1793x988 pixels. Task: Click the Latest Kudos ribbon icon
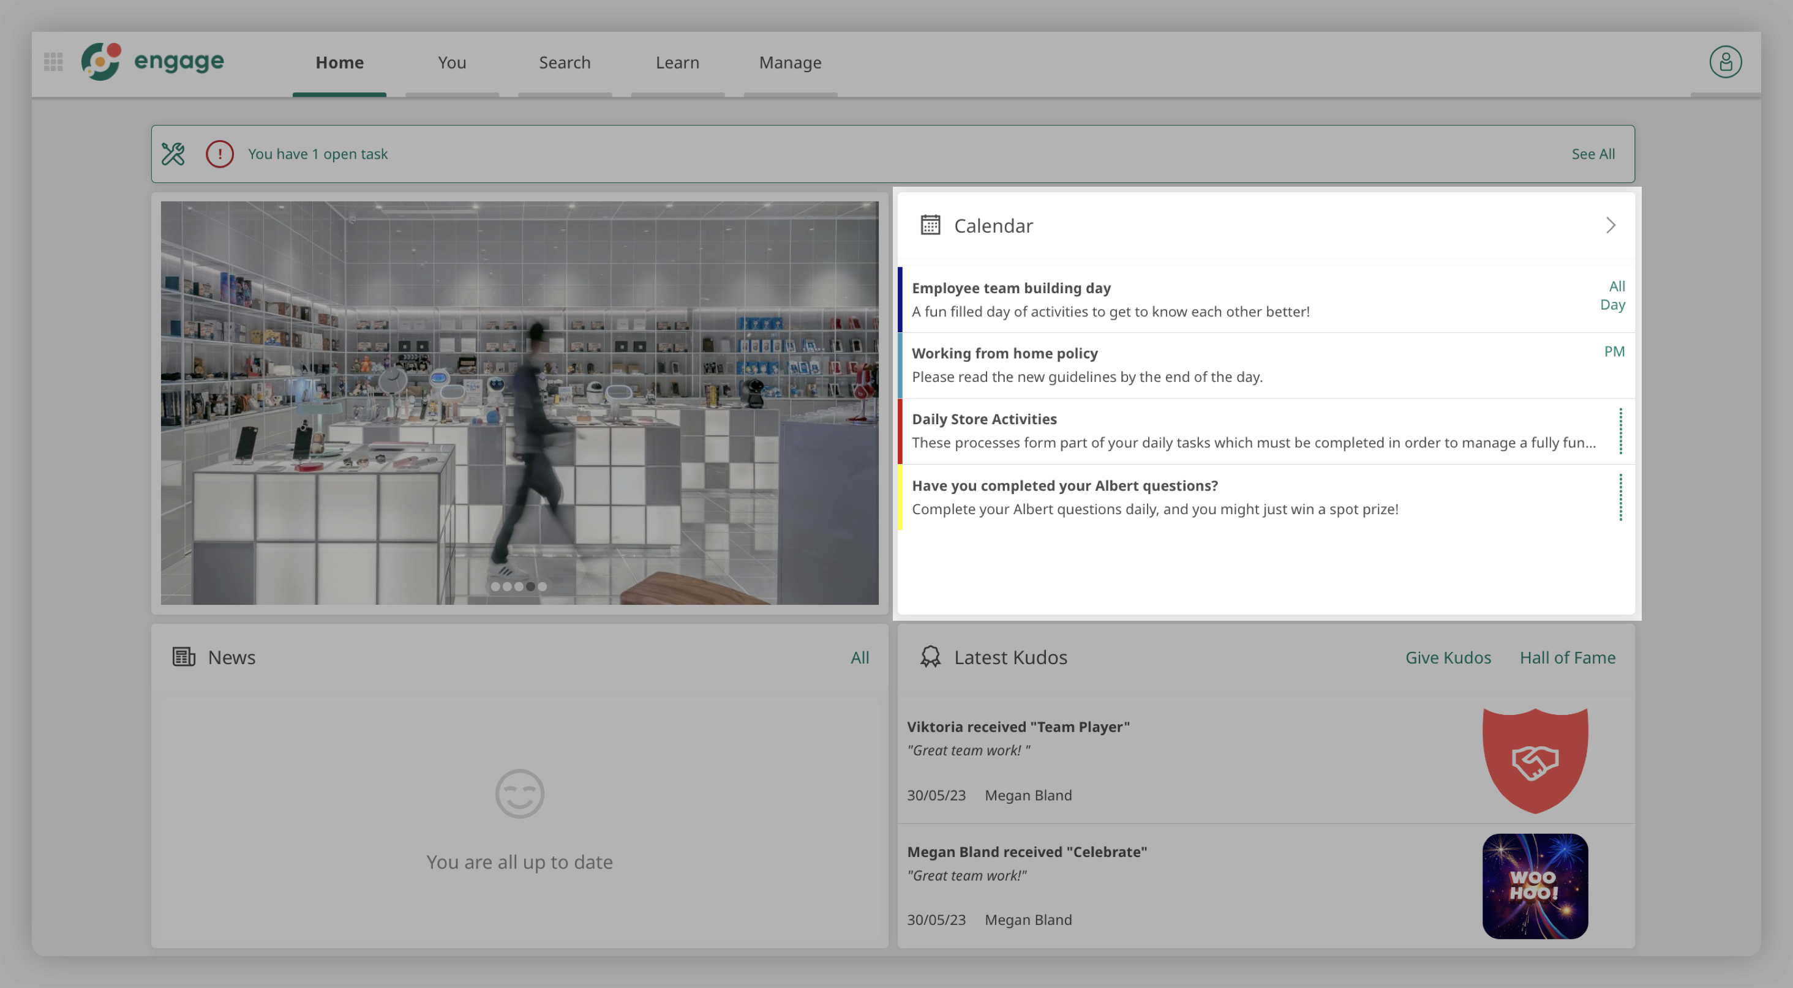(x=930, y=657)
